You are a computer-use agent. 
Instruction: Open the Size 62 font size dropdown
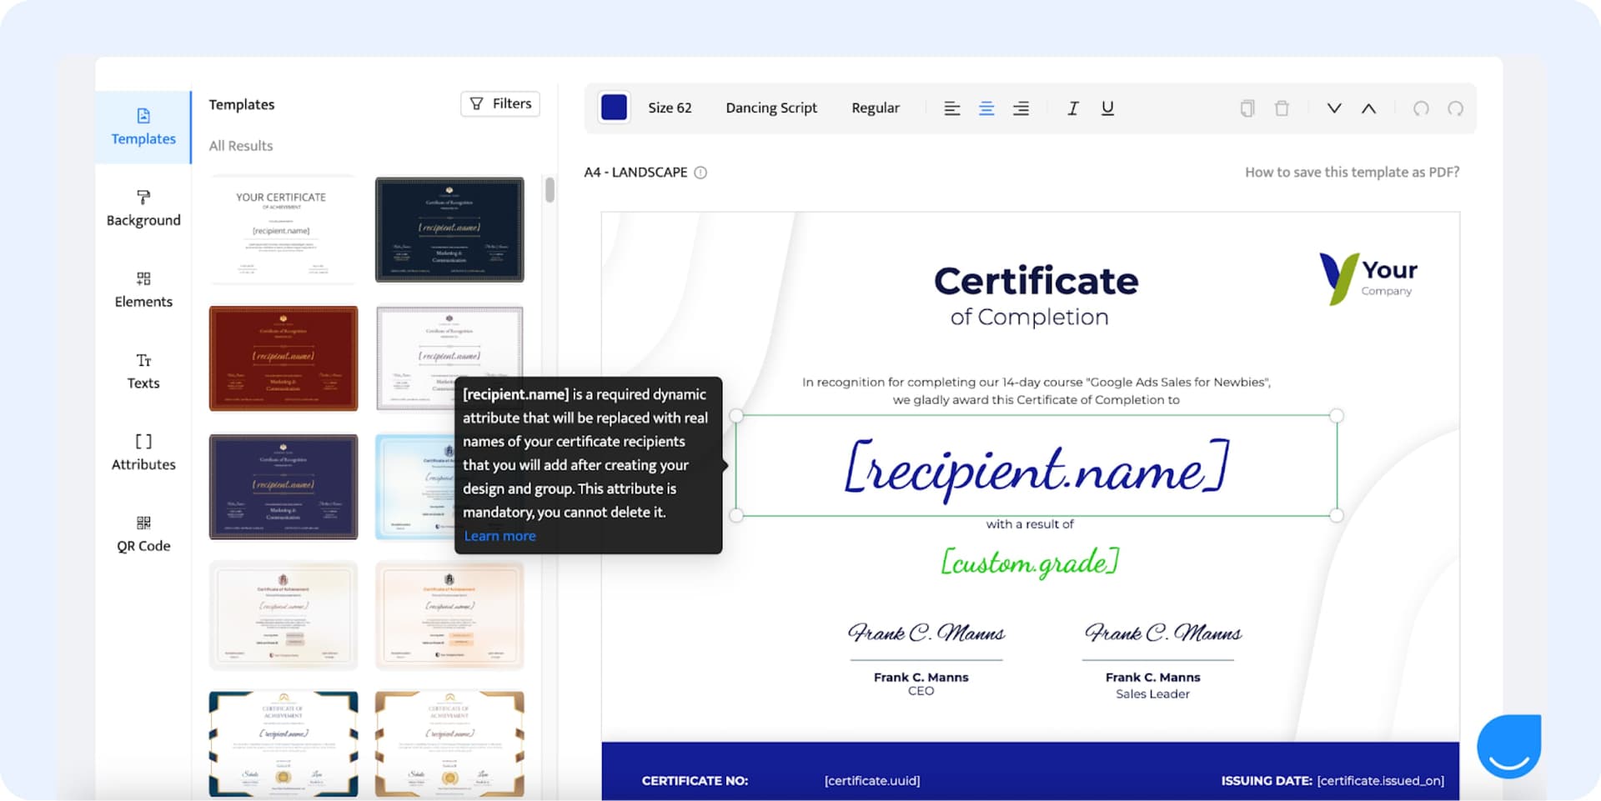tap(670, 108)
